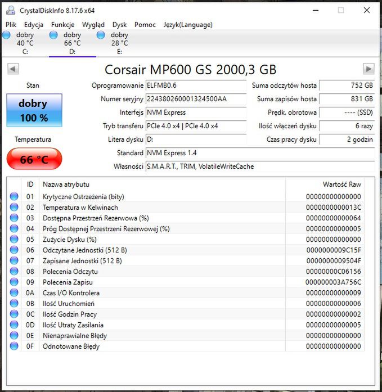Open the Plik menu
Image resolution: width=382 pixels, height=392 pixels.
coord(11,25)
